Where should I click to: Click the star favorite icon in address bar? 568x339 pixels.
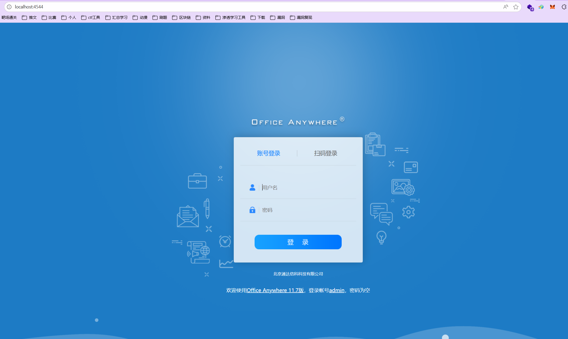coord(516,7)
